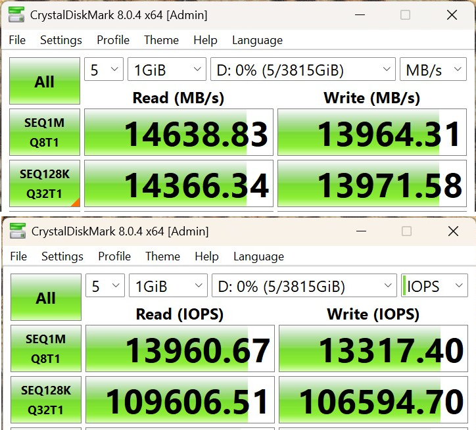Click the top window title bar text
The width and height of the screenshot is (476, 430).
click(x=119, y=15)
